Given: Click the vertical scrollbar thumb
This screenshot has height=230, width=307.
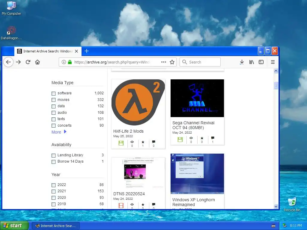Looking at the screenshot, I should click(x=276, y=85).
